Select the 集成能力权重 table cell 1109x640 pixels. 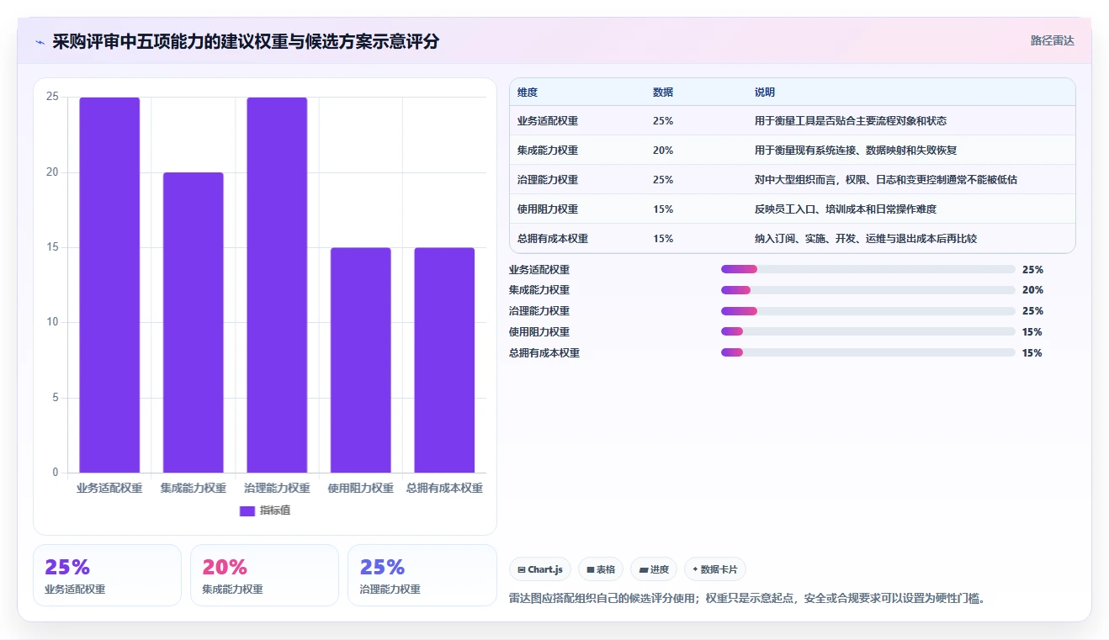(548, 151)
